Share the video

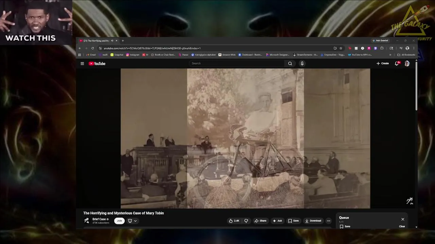coord(260,221)
